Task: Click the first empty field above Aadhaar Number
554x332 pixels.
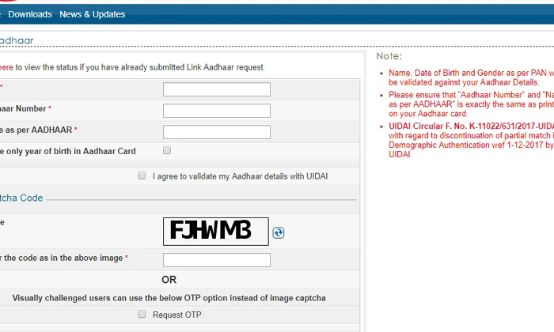Action: [217, 89]
